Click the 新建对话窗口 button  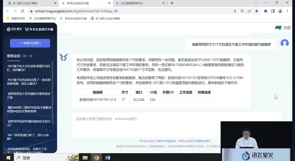(30, 43)
